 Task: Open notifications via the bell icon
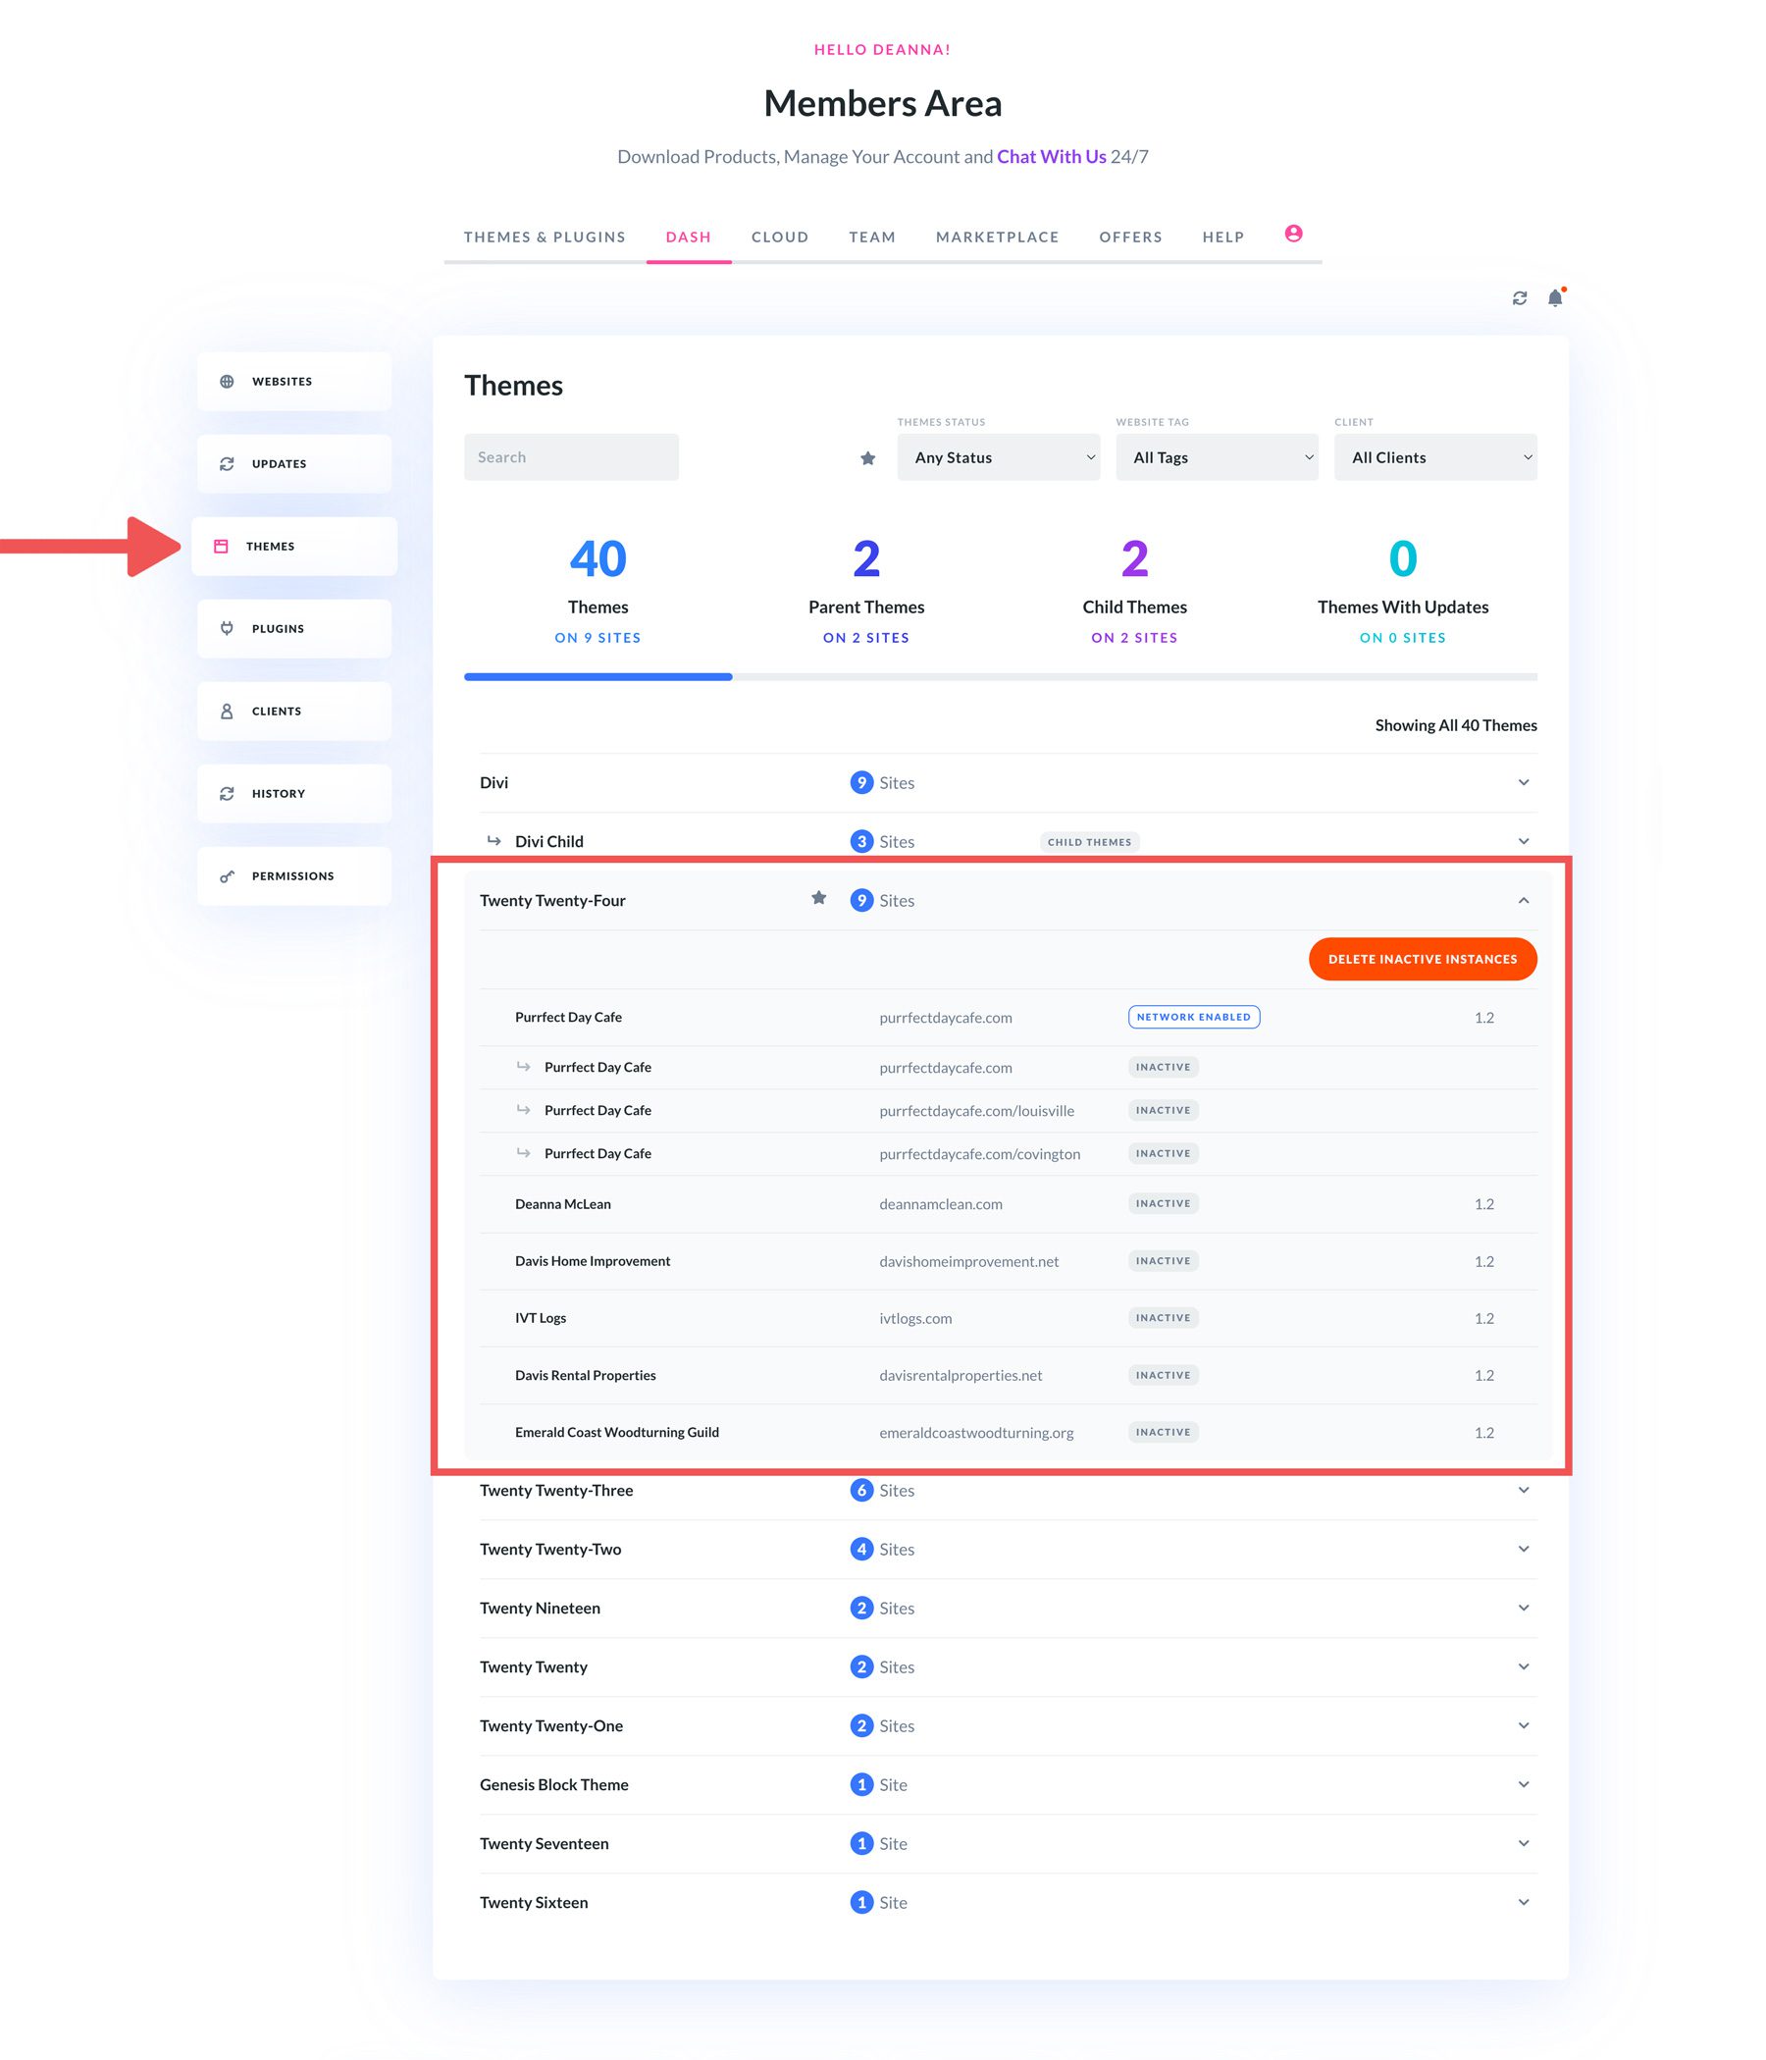(x=1554, y=297)
